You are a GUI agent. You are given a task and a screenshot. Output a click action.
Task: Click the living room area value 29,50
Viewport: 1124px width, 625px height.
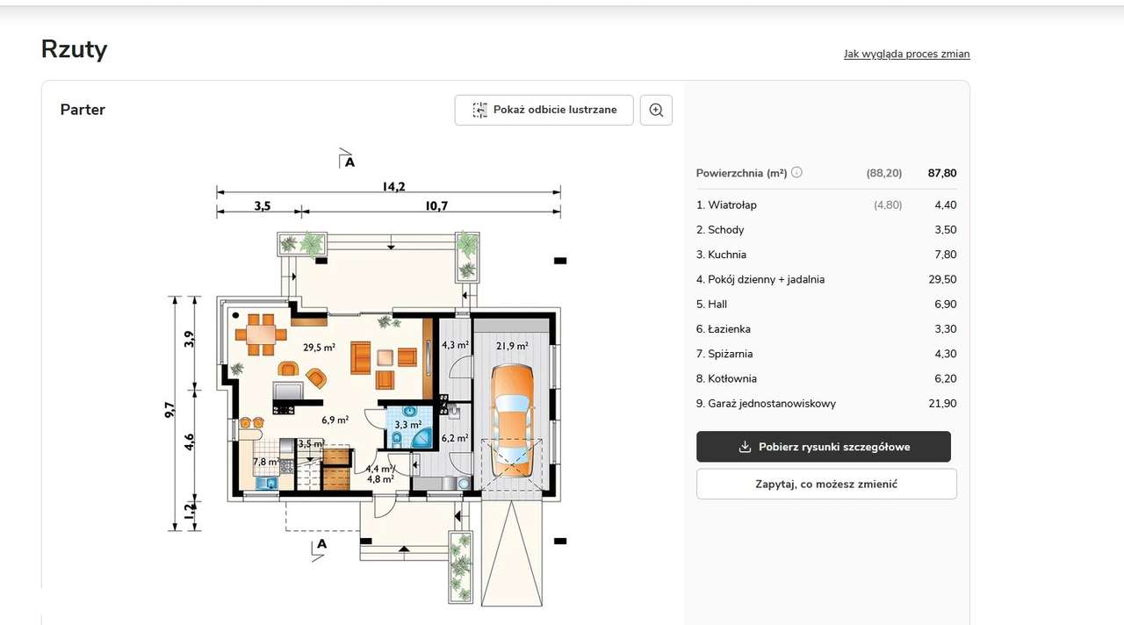[943, 280]
